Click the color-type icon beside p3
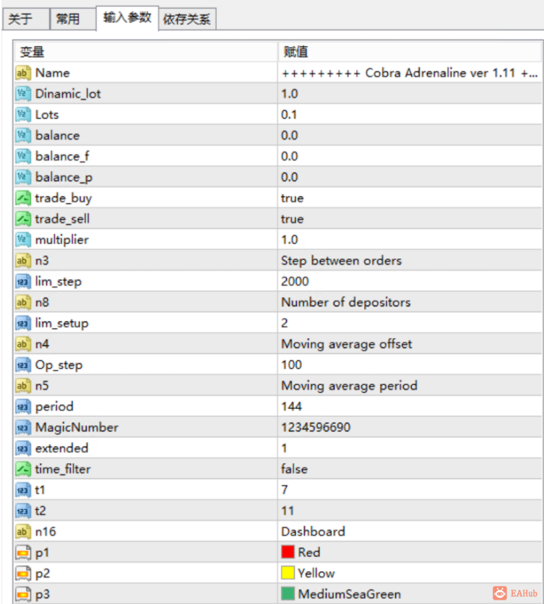Screen dimensions: 544x604 22,594
